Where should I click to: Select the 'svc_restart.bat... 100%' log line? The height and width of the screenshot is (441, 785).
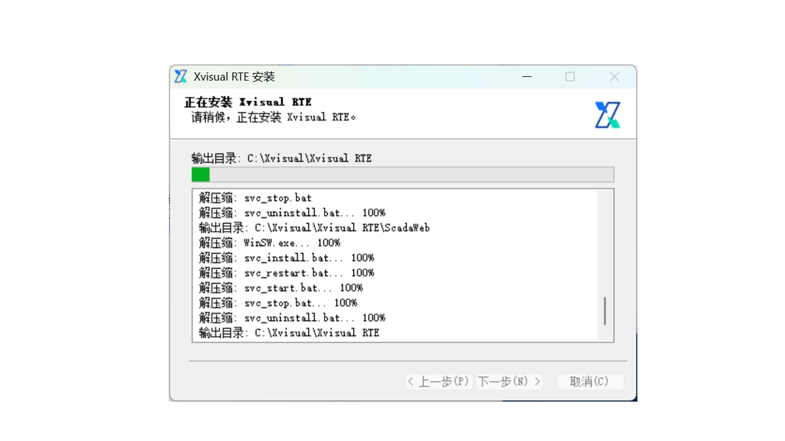point(286,273)
